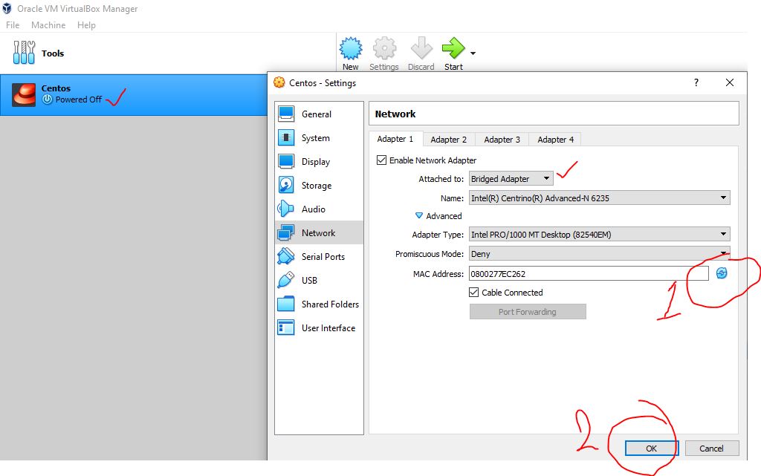
Task: Open the dialog help question mark
Action: (696, 82)
